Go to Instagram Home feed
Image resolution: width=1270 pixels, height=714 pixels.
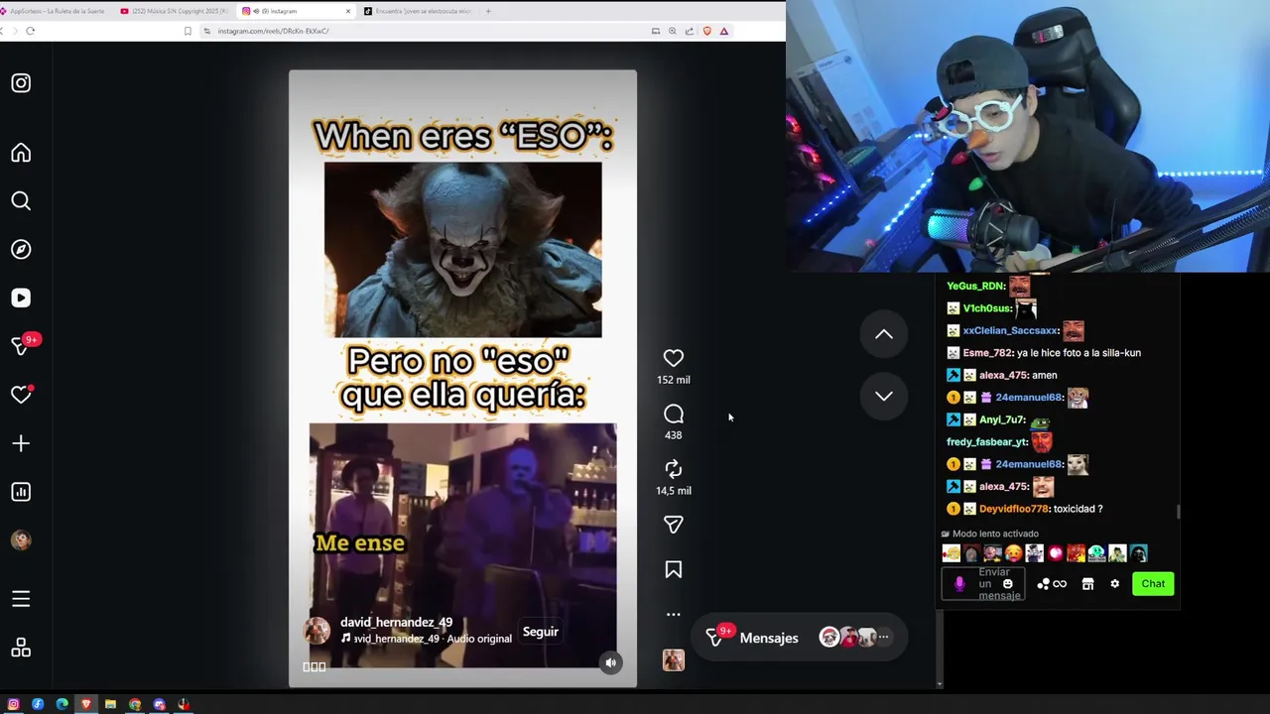tap(21, 153)
